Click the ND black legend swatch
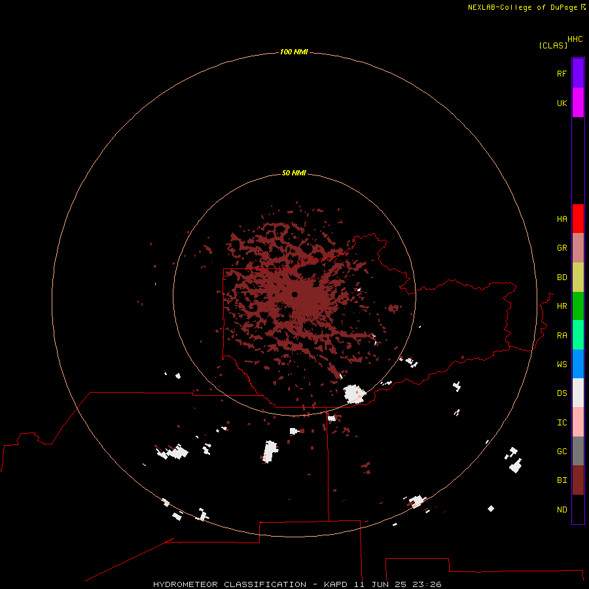 pos(578,509)
